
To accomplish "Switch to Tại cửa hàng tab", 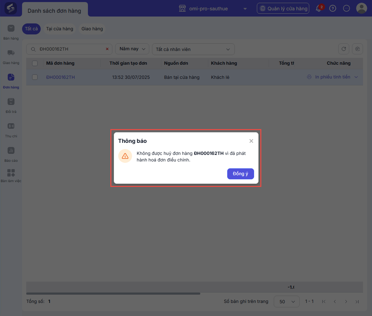I will 60,29.
